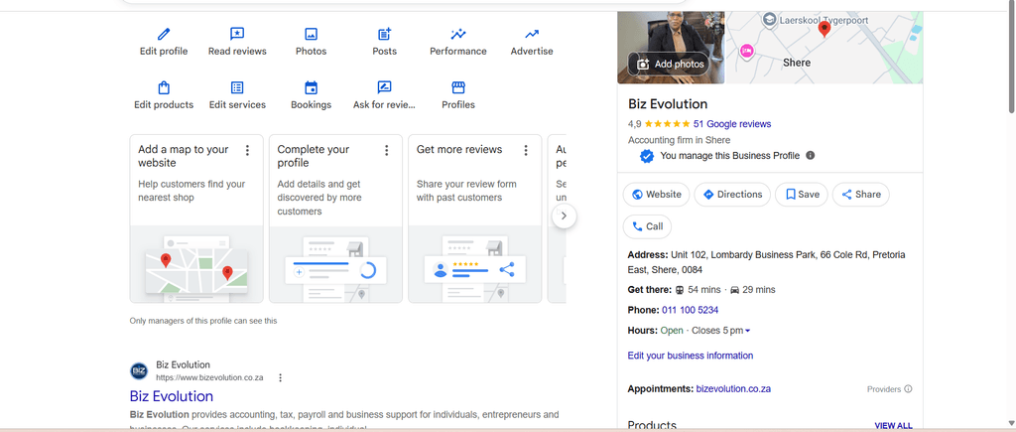Click 29 mins driving time
The width and height of the screenshot is (1016, 432).
[758, 290]
